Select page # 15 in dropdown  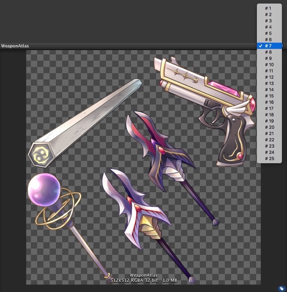coord(269,96)
